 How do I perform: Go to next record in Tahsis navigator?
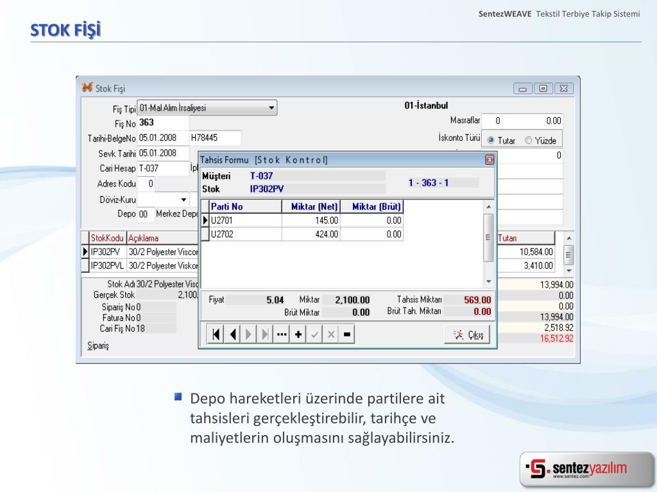(248, 334)
